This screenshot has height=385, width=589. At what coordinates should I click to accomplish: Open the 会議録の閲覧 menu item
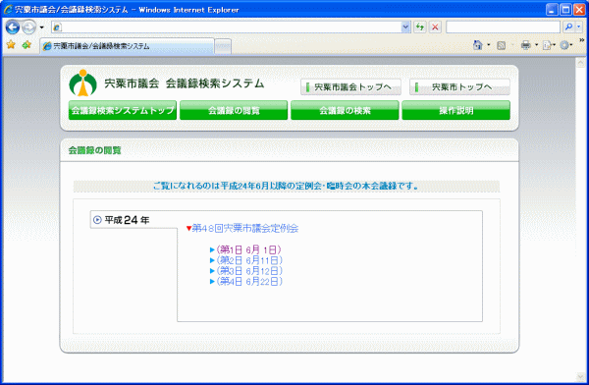pyautogui.click(x=234, y=110)
